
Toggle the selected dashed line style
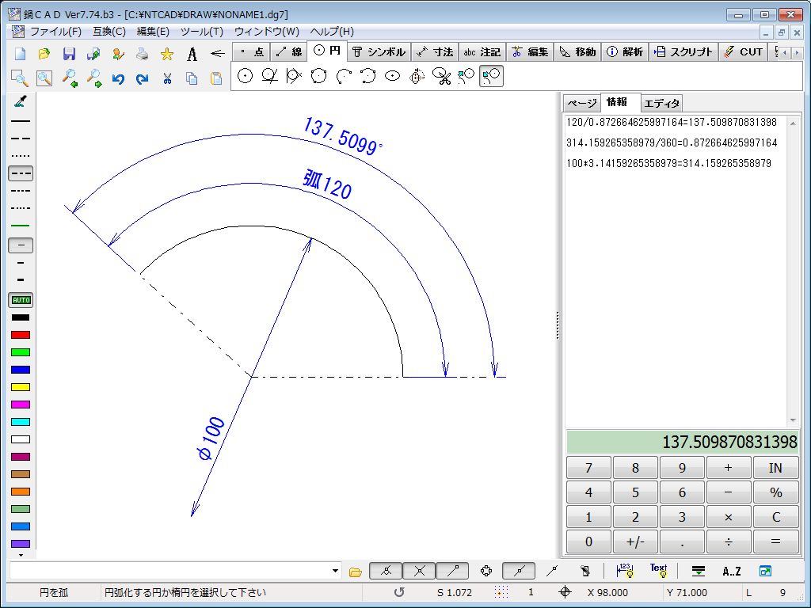[x=21, y=173]
